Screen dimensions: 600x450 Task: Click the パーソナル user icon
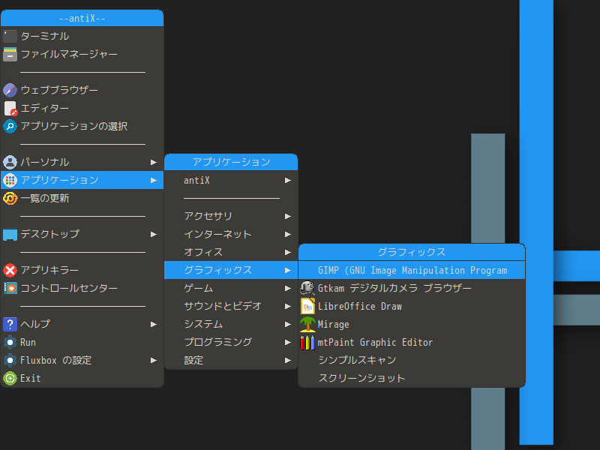10,162
